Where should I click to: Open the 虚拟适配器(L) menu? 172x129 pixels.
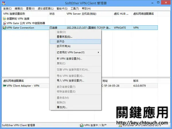[46, 9]
